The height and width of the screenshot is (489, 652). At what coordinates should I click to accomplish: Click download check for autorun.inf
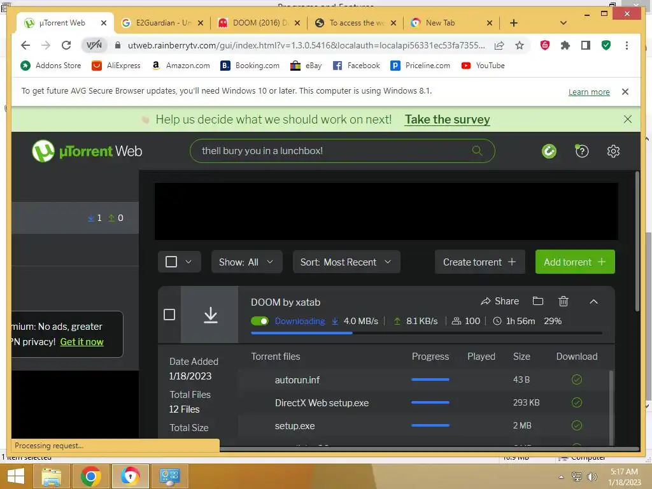(x=577, y=379)
